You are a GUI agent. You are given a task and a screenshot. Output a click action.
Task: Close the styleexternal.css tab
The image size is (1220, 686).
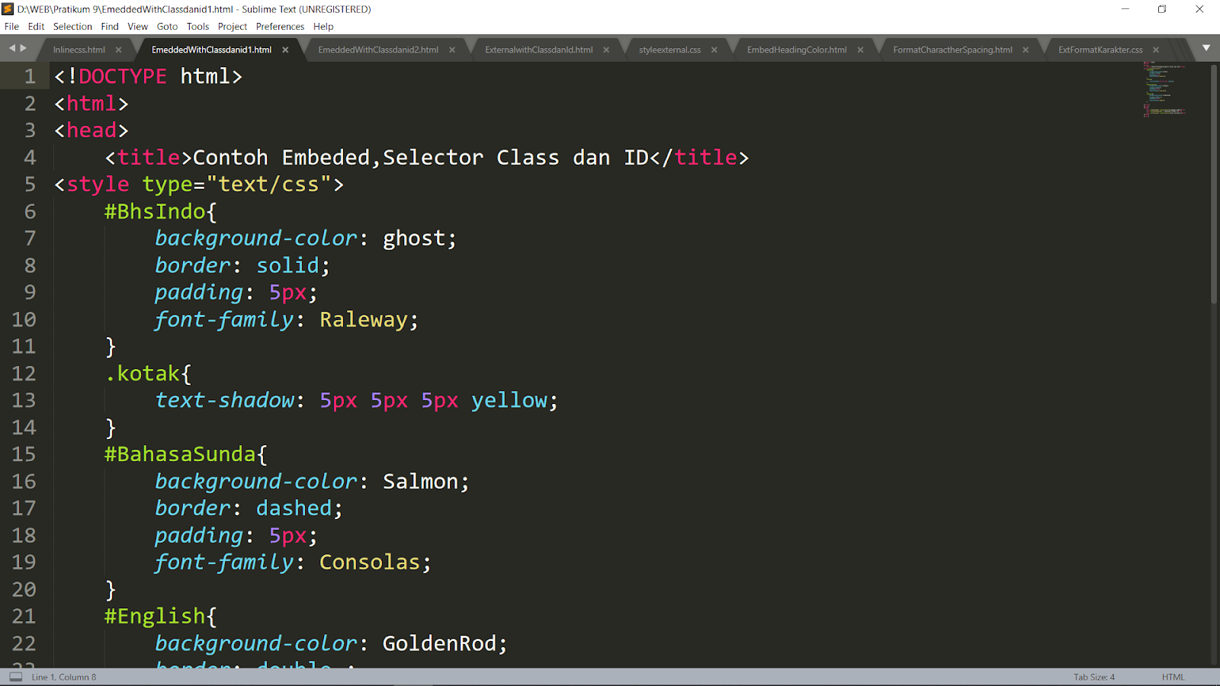coord(714,50)
